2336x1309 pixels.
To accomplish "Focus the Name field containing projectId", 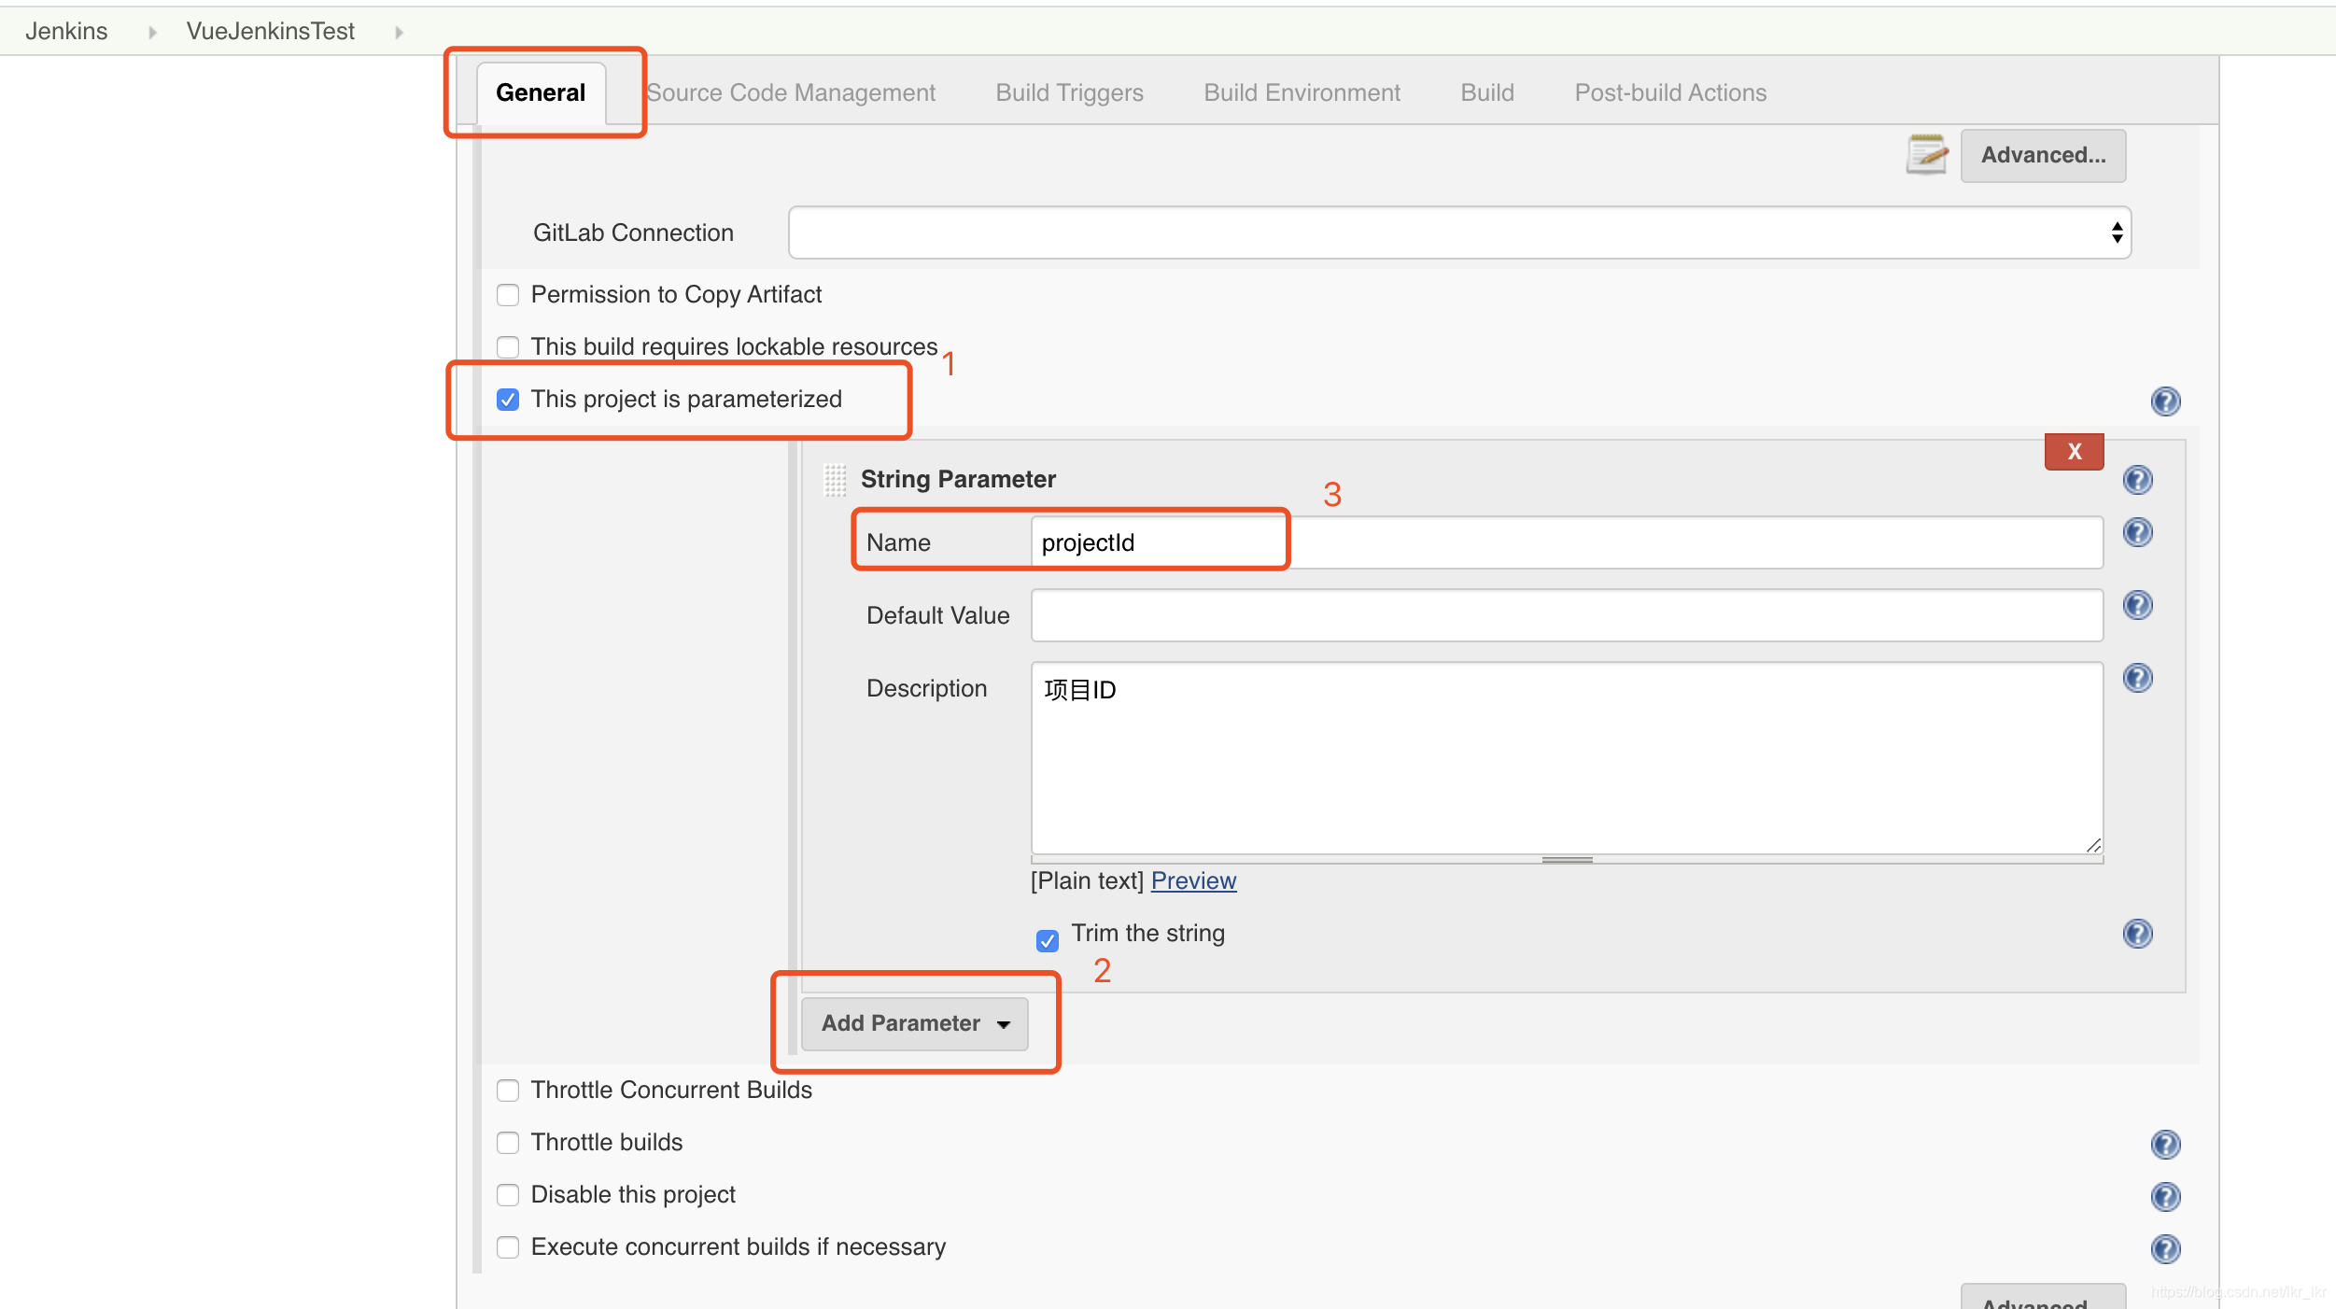I will click(x=1567, y=542).
